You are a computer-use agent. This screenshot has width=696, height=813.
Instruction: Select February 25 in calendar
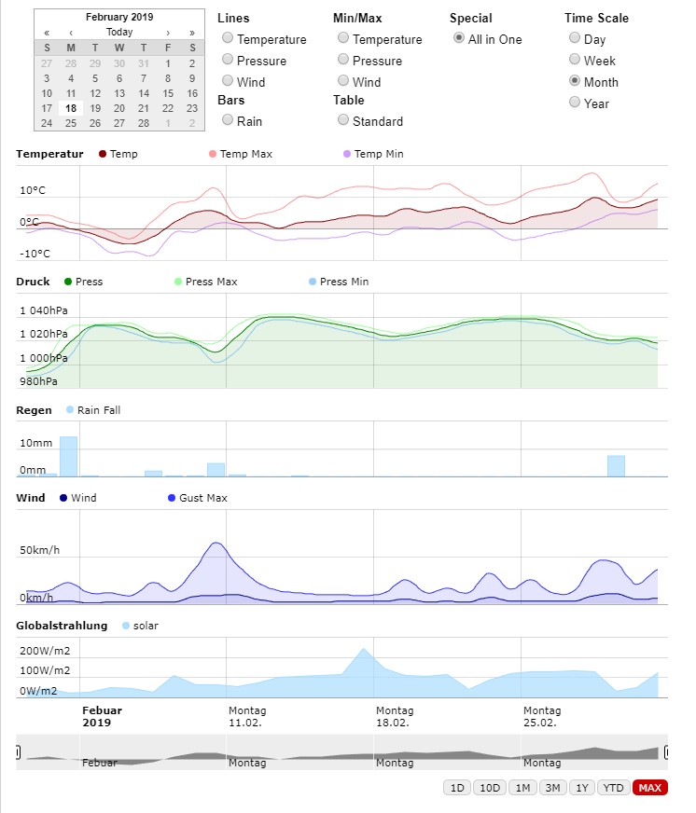point(71,123)
